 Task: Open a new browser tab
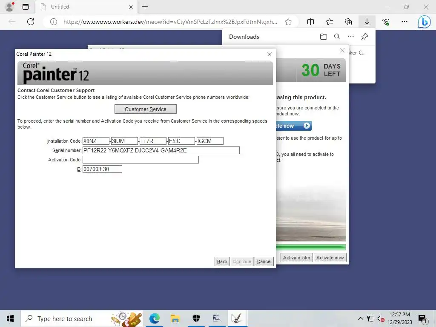point(145,7)
